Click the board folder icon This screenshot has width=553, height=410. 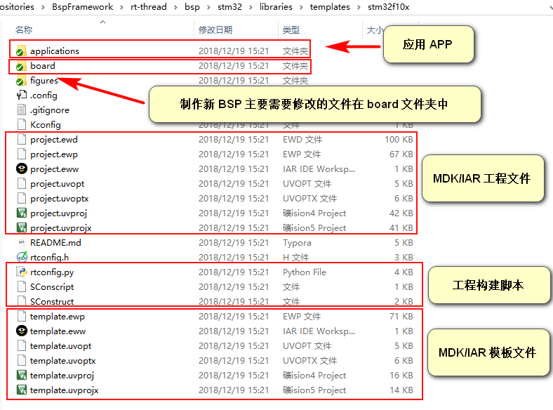coord(21,66)
